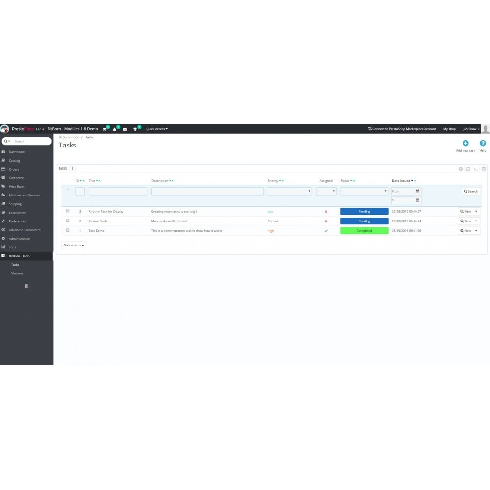The height and width of the screenshot is (490, 490).
Task: Click Connect to PrestaShop Marketplace account
Action: [x=402, y=129]
